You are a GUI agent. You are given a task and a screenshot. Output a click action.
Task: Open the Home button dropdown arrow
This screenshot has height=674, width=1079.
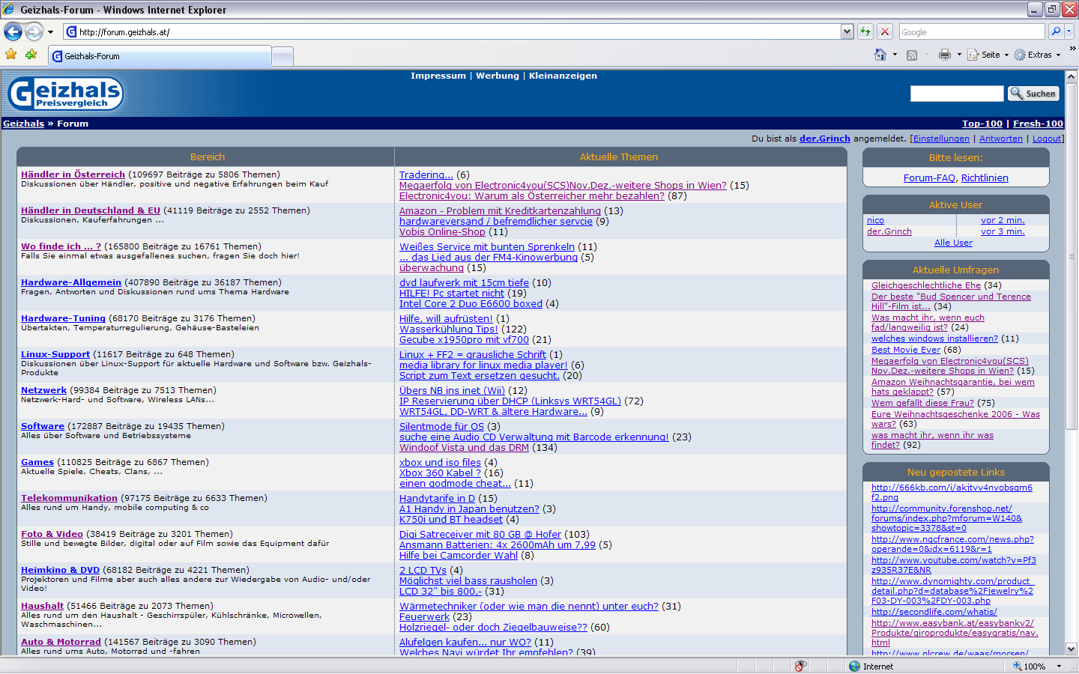point(895,55)
